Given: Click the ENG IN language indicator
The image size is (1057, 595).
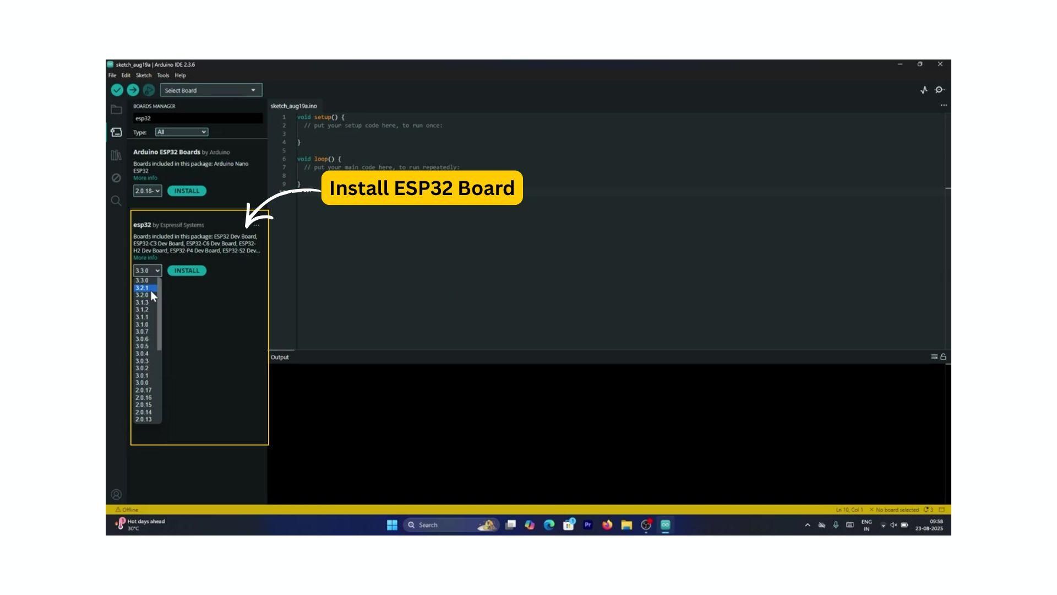Looking at the screenshot, I should pos(867,525).
